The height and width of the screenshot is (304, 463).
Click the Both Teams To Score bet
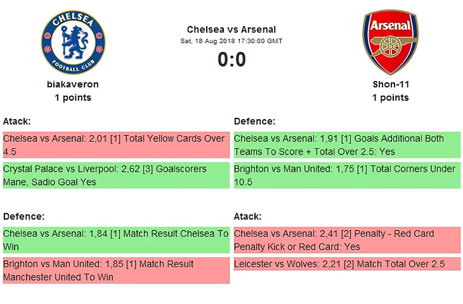click(346, 145)
